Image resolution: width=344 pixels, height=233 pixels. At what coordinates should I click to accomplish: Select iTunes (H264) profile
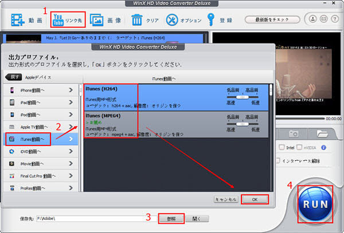click(x=176, y=97)
